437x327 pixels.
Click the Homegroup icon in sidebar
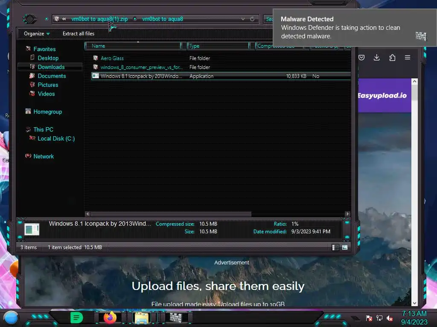click(28, 111)
